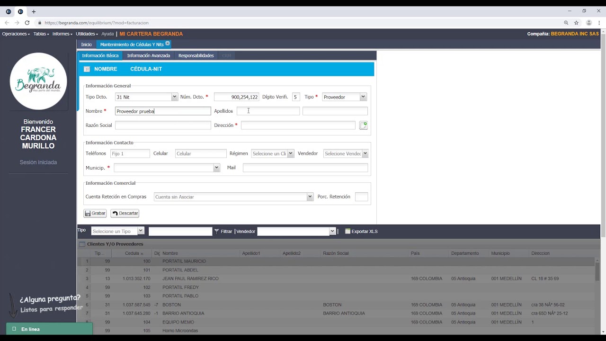The width and height of the screenshot is (606, 341).
Task: Click the Grabar button
Action: (x=95, y=214)
